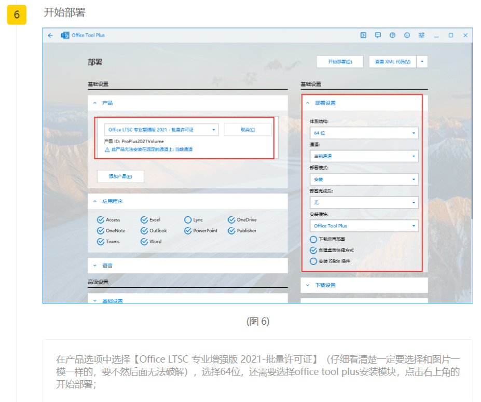Image resolution: width=481 pixels, height=402 pixels.
Task: Click the 添加产品(P) button
Action: [x=120, y=177]
